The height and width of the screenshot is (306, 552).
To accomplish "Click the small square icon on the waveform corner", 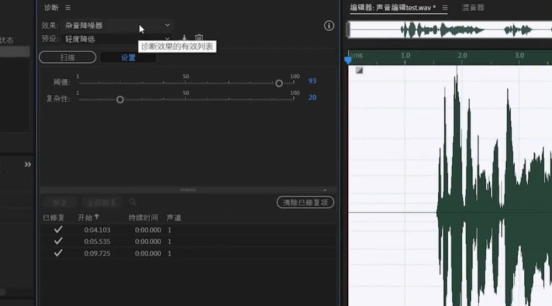I will [359, 71].
